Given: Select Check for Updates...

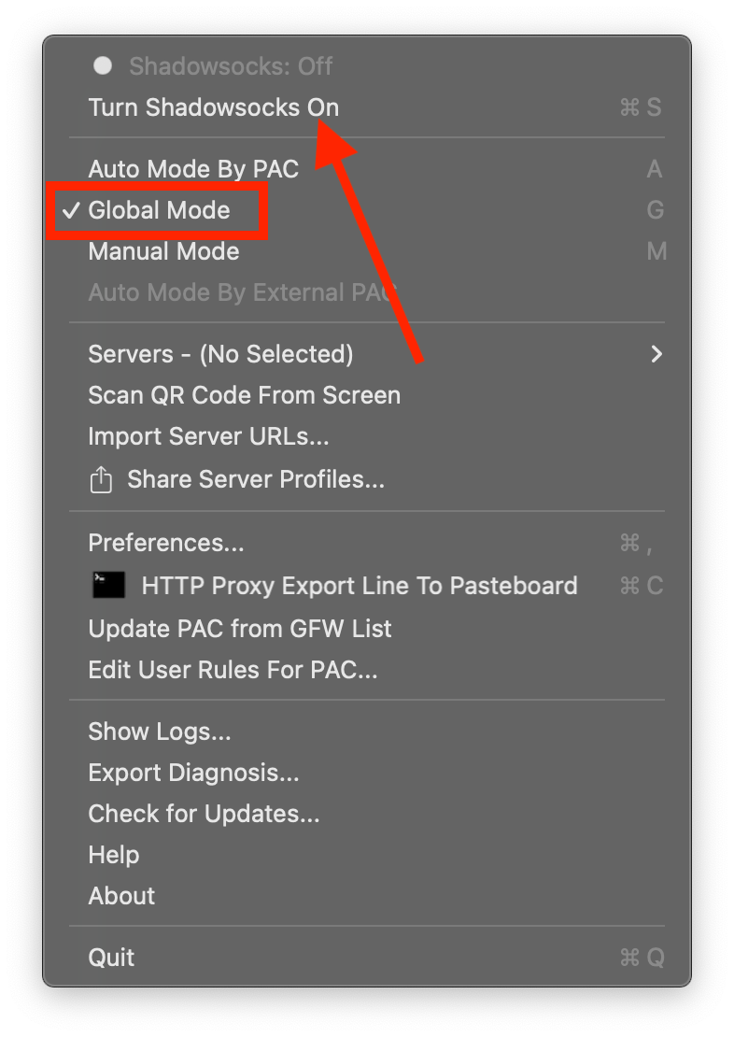Looking at the screenshot, I should [x=204, y=814].
